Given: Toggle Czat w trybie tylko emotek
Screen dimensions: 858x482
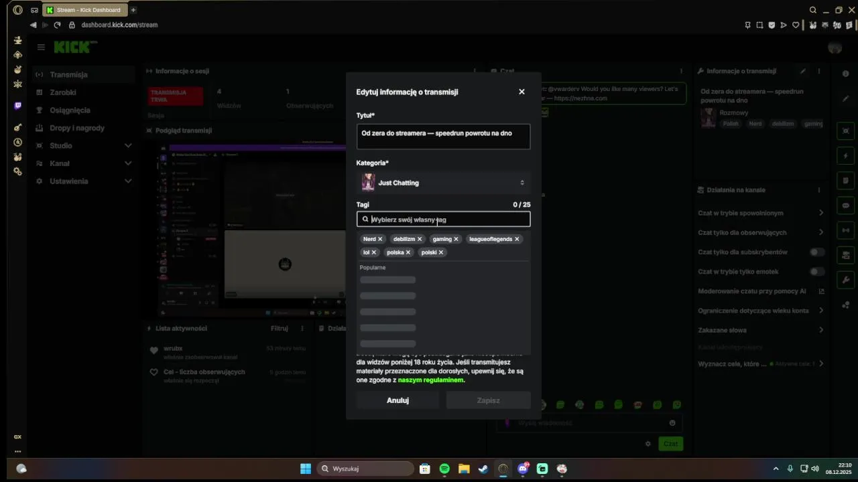Looking at the screenshot, I should (x=817, y=272).
